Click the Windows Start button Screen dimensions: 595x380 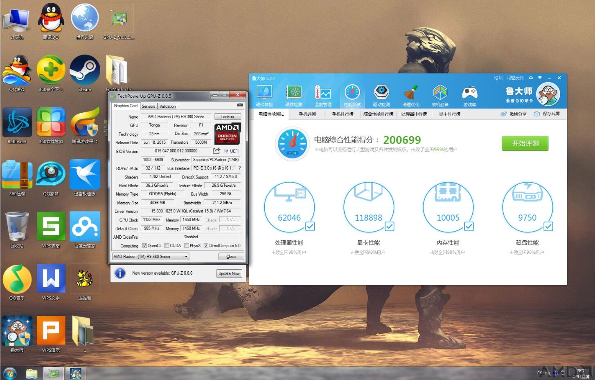(x=9, y=373)
